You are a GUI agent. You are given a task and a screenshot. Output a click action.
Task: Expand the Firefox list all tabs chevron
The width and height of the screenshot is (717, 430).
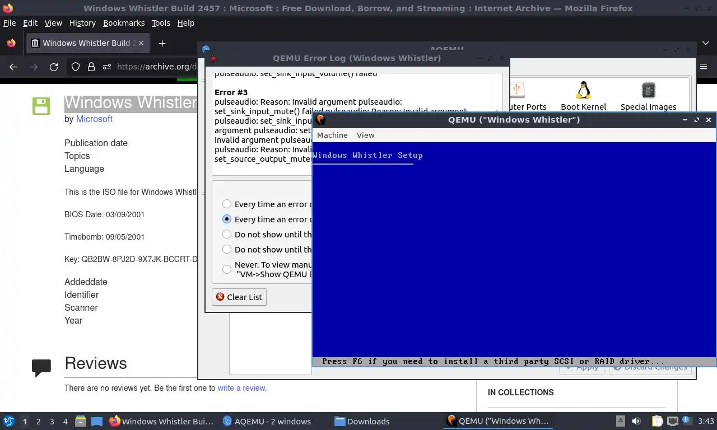tap(706, 43)
